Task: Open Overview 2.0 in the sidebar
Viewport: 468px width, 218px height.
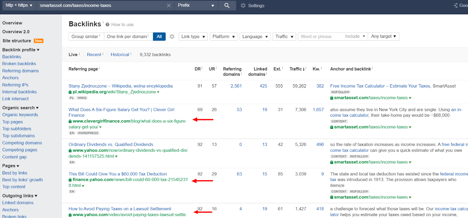Action: coord(16,32)
